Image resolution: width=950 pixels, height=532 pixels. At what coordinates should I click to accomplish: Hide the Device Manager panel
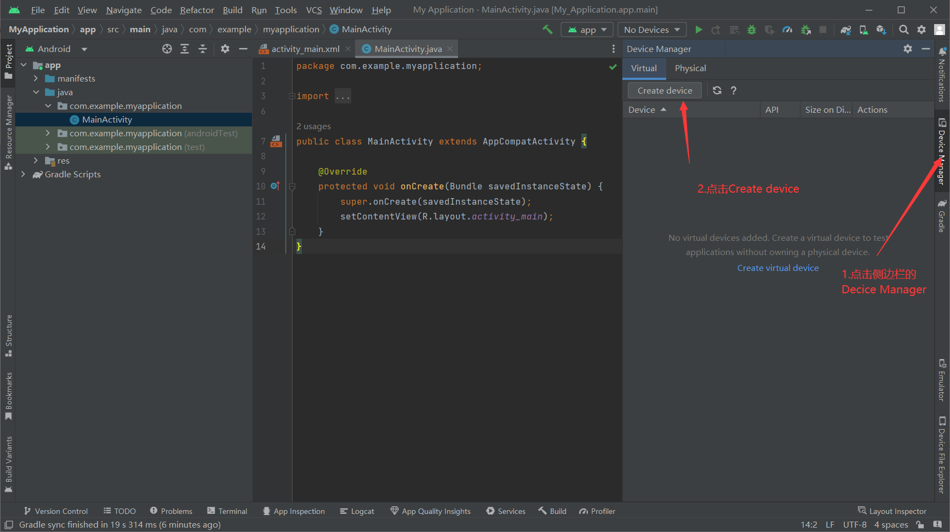point(926,49)
